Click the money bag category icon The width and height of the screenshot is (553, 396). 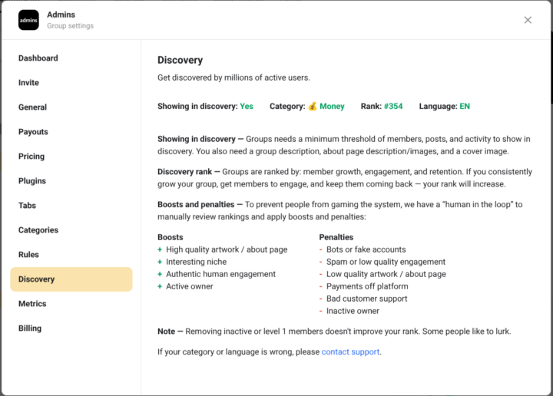(x=313, y=107)
